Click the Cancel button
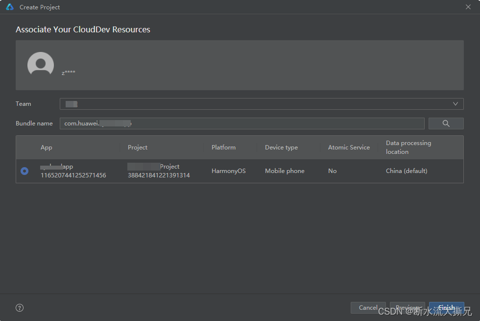480x321 pixels. 368,308
